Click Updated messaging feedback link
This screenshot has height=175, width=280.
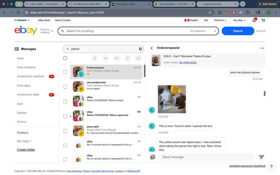247,166
